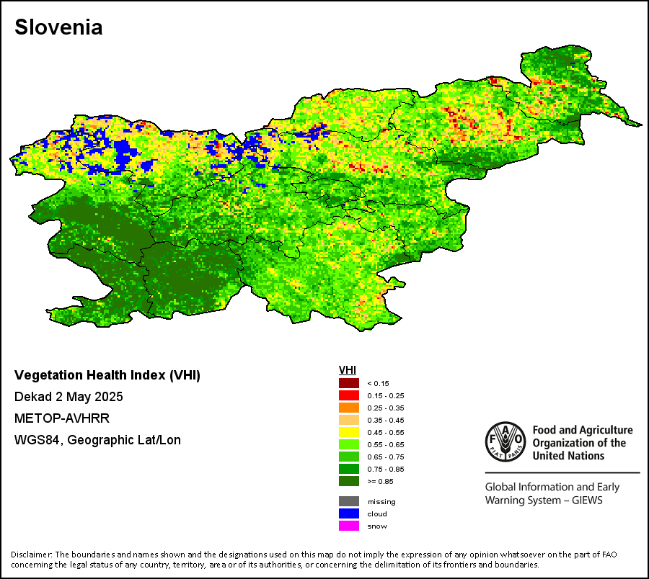
Task: Click the magenta snow legend swatch
Action: [x=349, y=526]
